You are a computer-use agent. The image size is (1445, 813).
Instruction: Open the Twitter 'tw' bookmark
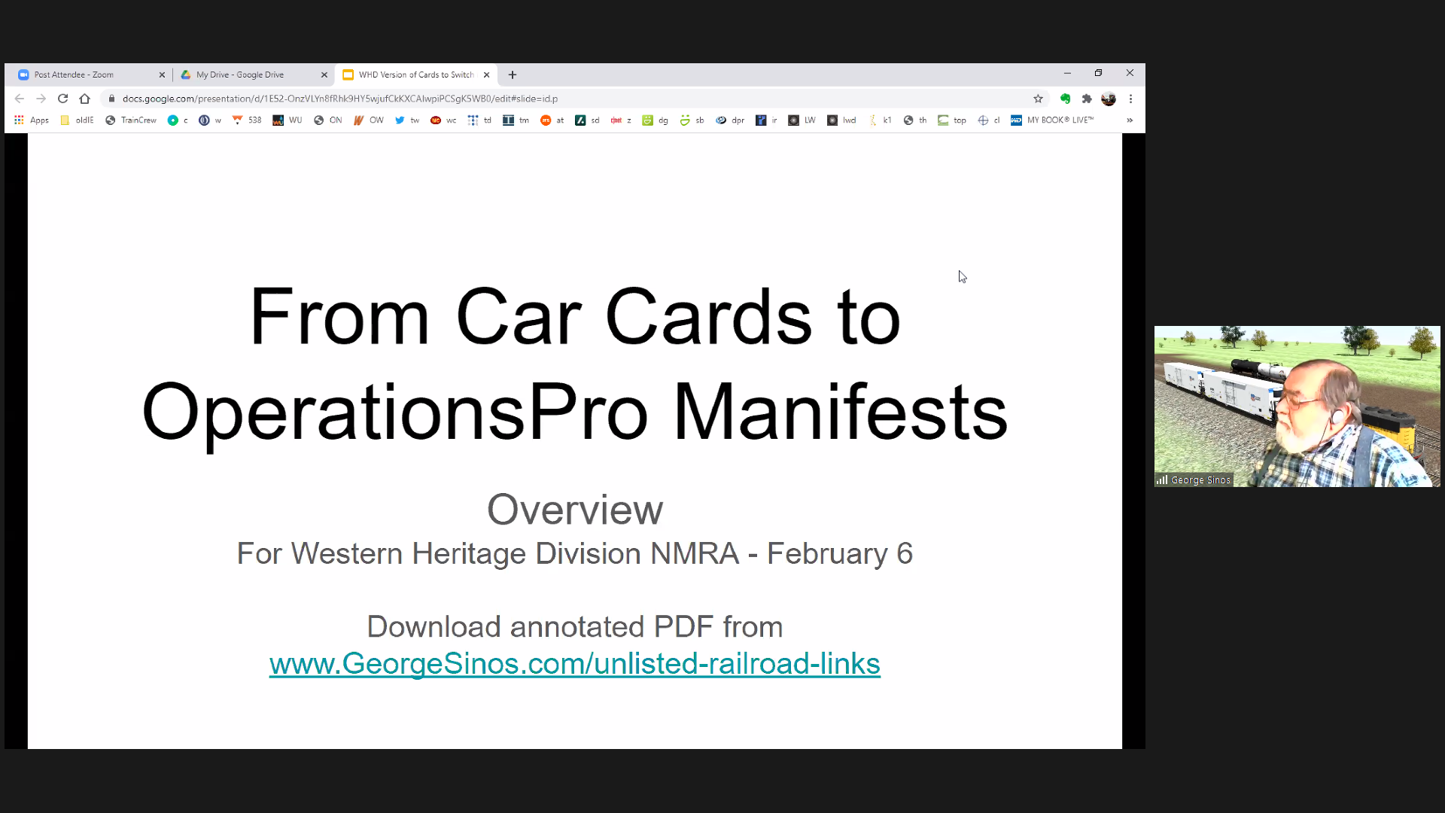pyautogui.click(x=407, y=120)
